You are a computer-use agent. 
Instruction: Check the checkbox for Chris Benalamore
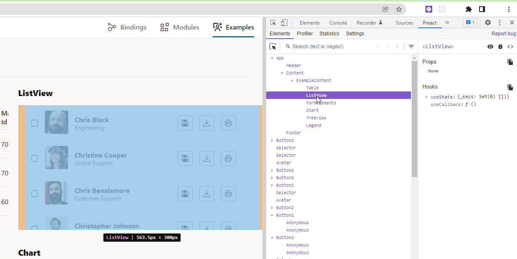pyautogui.click(x=35, y=194)
